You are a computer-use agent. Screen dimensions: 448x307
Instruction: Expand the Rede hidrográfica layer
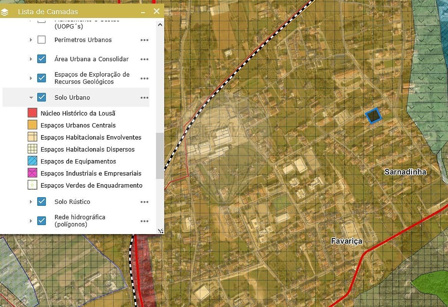(31, 221)
